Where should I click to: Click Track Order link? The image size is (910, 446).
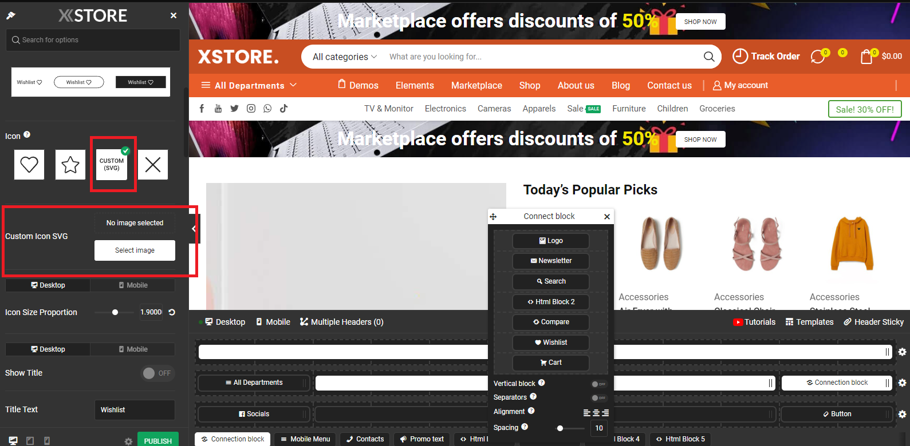point(766,56)
